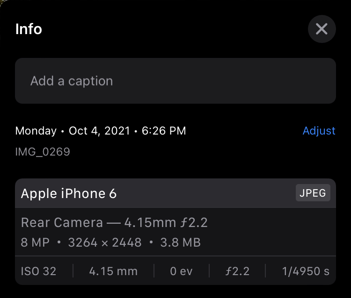The image size is (351, 298).
Task: Click the 4.15 mm focal length cell
Action: pos(113,271)
